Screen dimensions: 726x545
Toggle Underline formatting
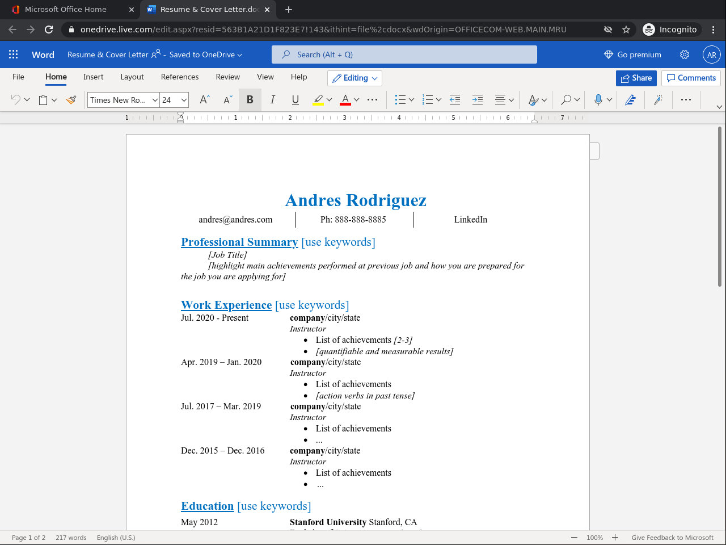point(295,100)
